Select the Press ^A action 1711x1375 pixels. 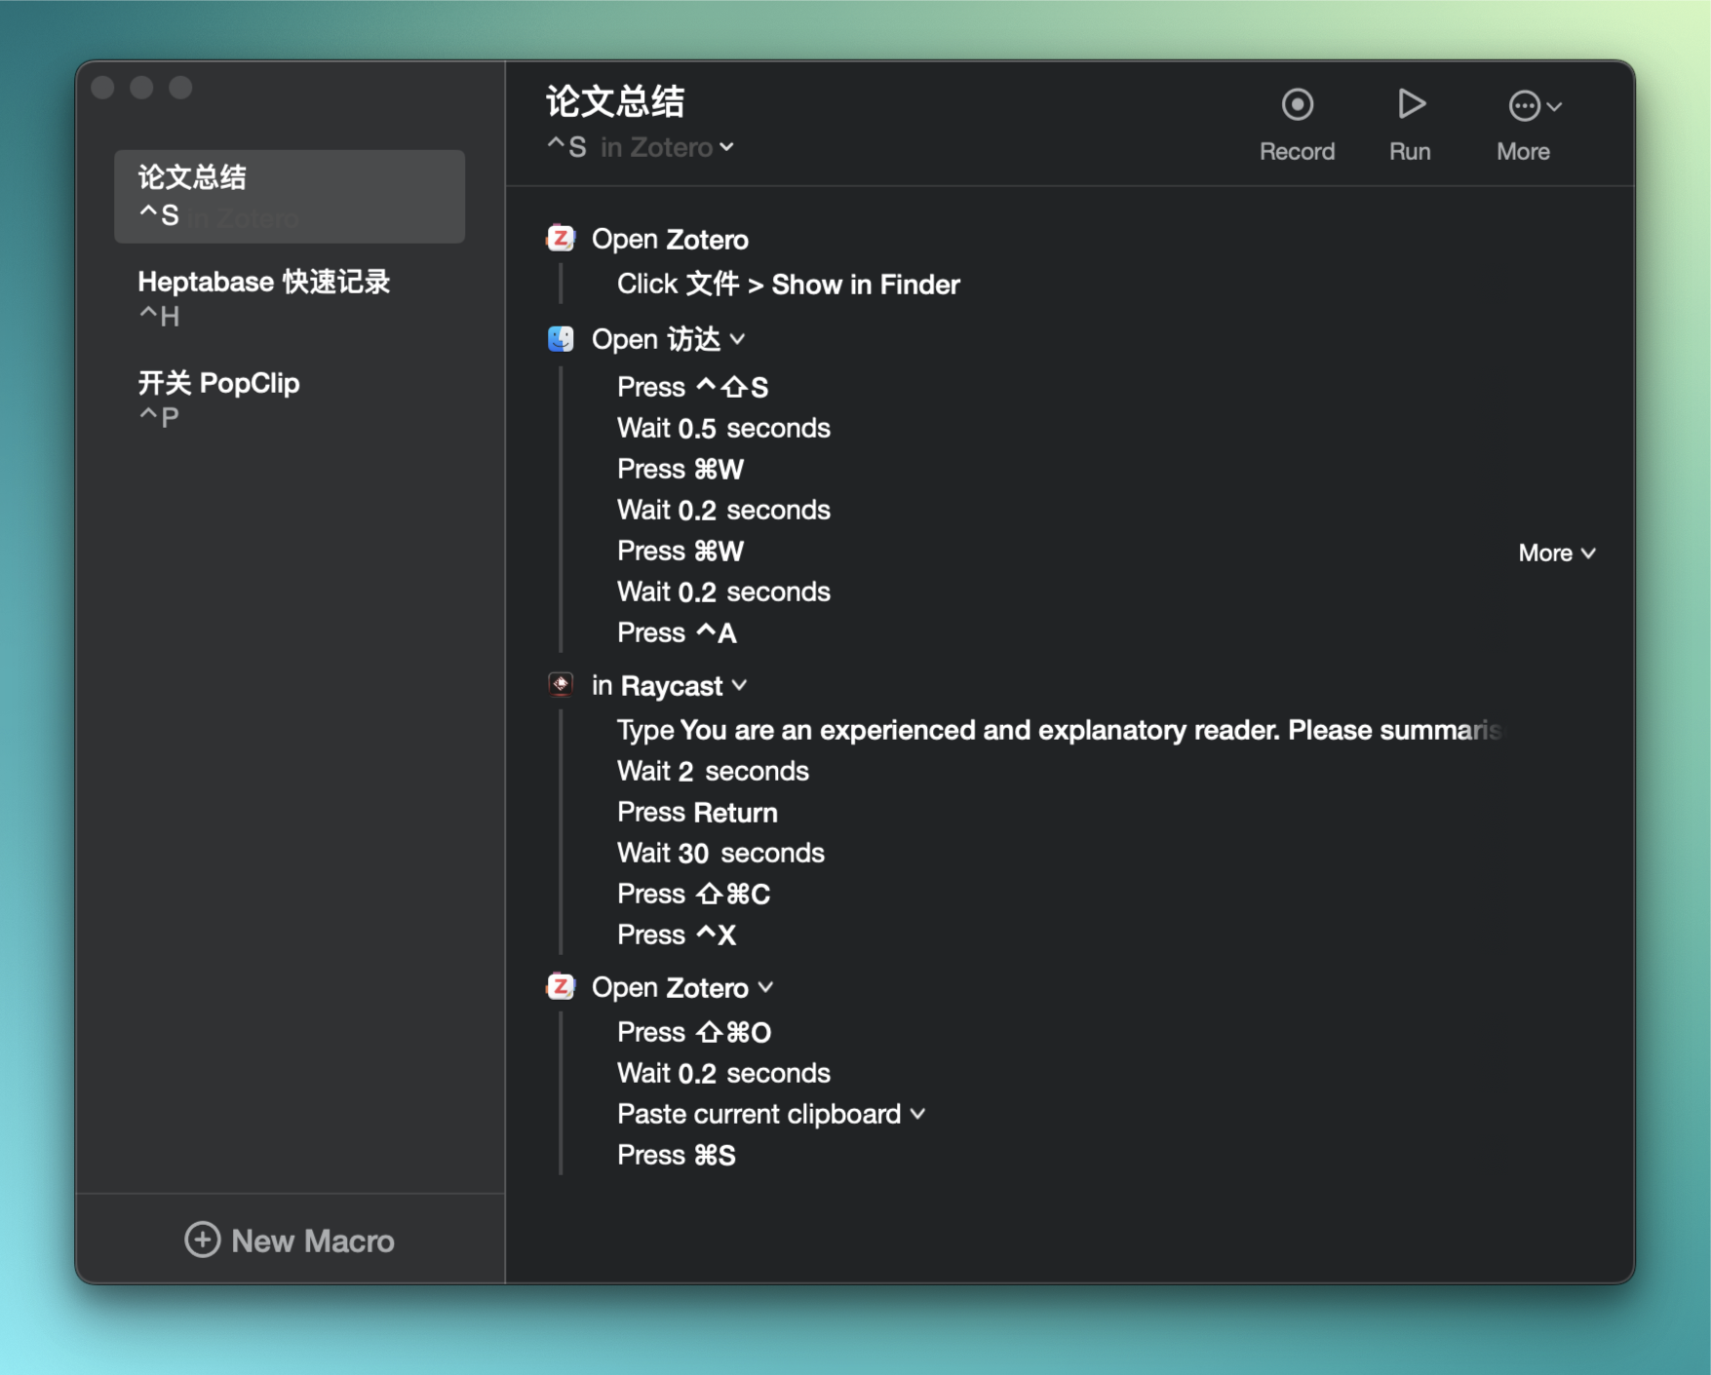tap(677, 632)
